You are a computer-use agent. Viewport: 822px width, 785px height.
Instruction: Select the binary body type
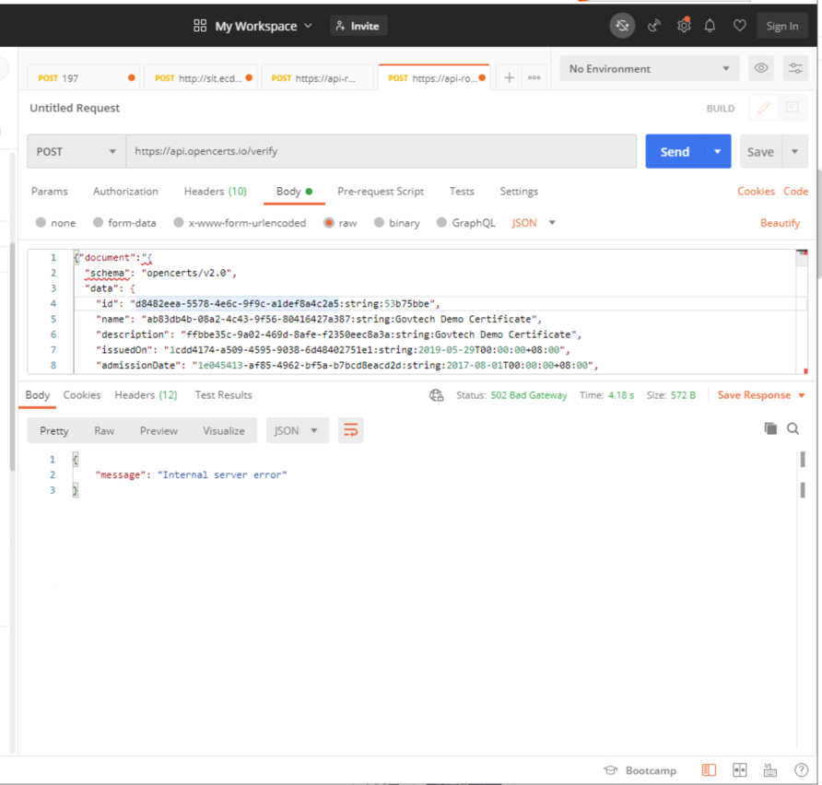pyautogui.click(x=397, y=222)
